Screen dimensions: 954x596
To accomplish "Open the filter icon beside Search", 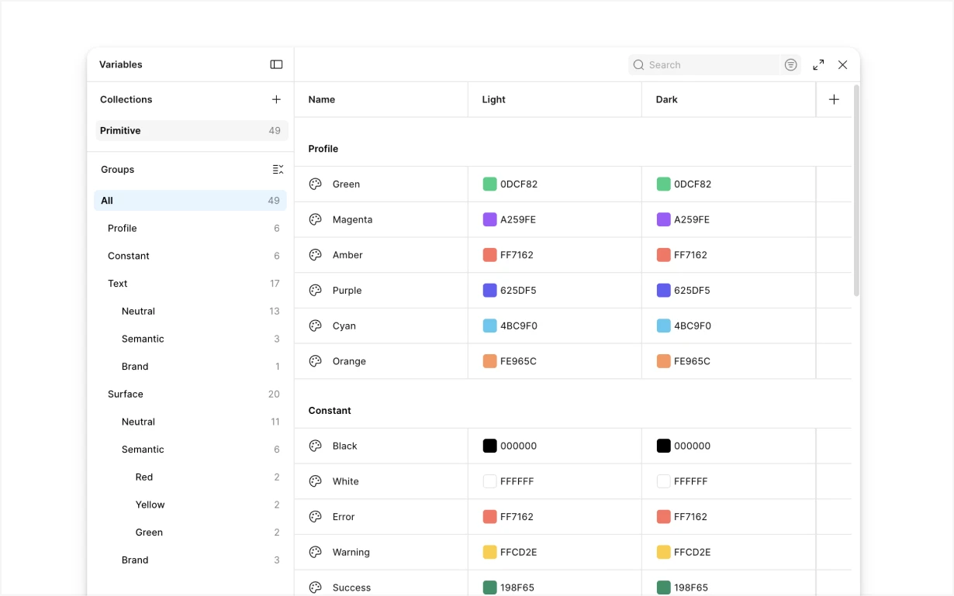I will (790, 65).
